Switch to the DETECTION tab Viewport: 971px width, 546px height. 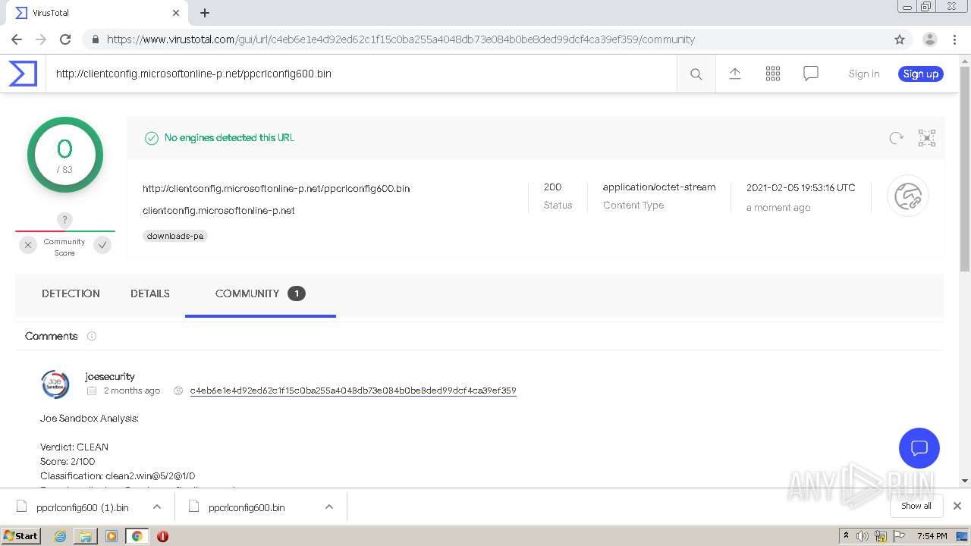click(71, 293)
